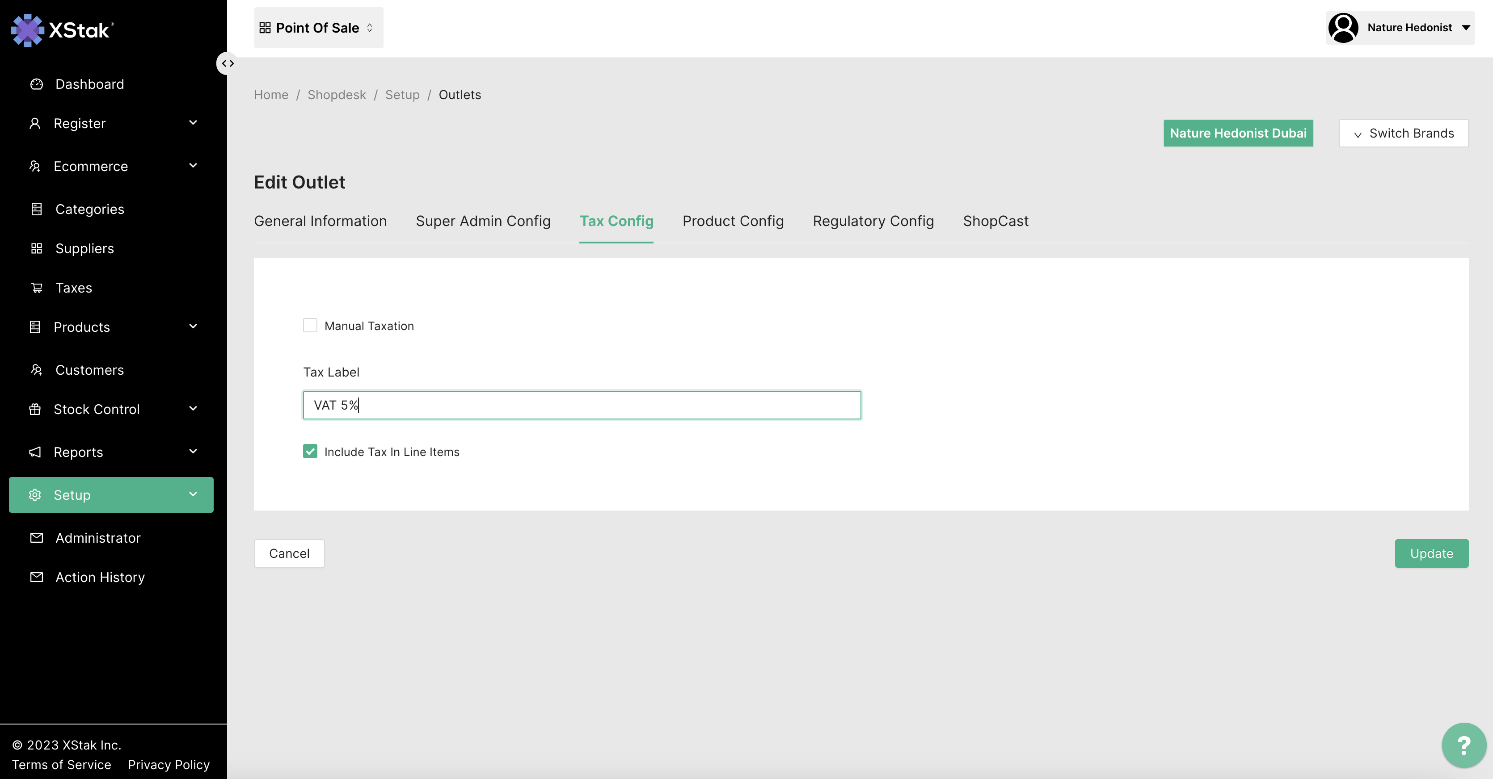Viewport: 1493px width, 779px height.
Task: Switch to the Product Config tab
Action: point(733,221)
